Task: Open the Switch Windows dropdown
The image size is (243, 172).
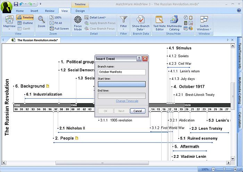Action: tap(204, 23)
